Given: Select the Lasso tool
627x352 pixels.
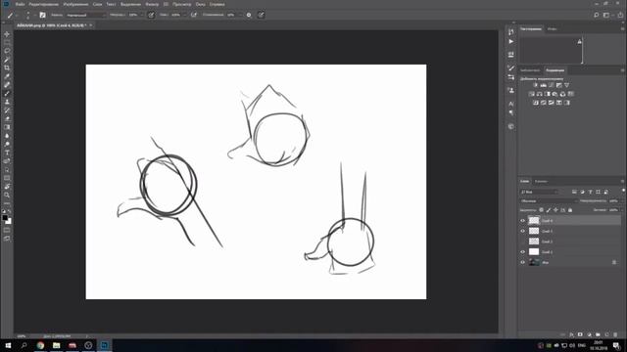Looking at the screenshot, I should pyautogui.click(x=7, y=51).
